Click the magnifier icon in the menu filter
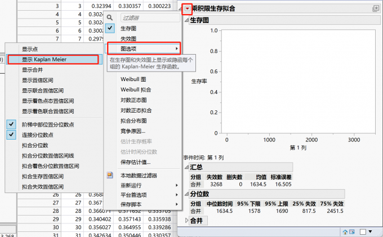The width and height of the screenshot is (383, 237). click(110, 17)
